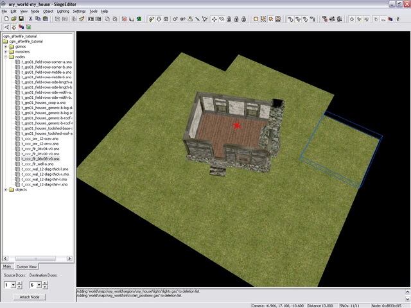Viewport: 411px width, 308px height.
Task: Select t_xxx_flr_04x04-v0.sno node
Action: [40, 149]
